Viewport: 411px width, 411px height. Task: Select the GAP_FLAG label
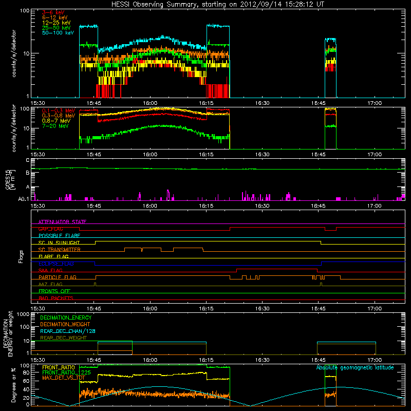coord(50,229)
